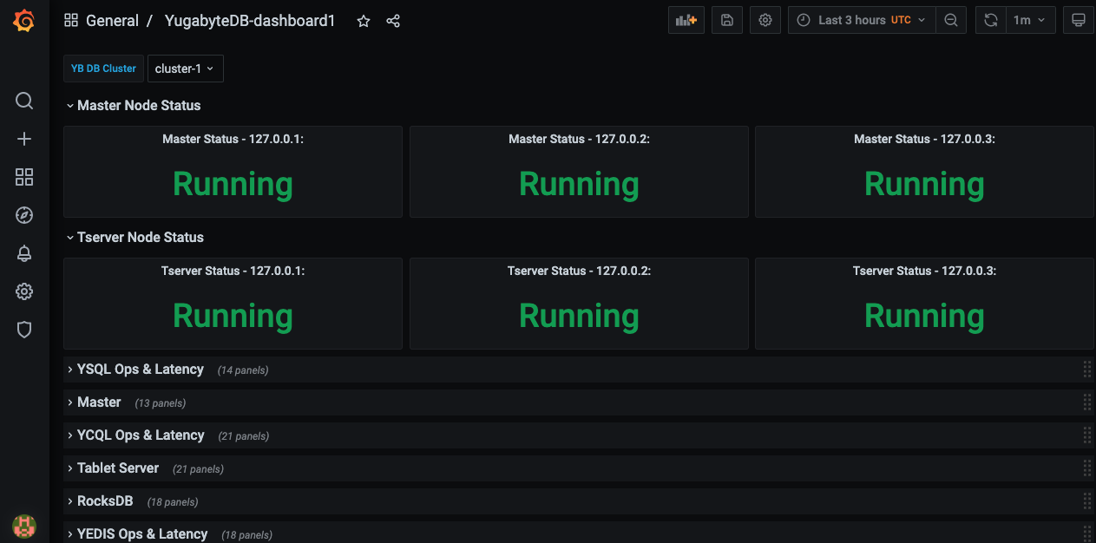Share the YugabyteDB dashboard
The image size is (1096, 543).
coord(392,20)
